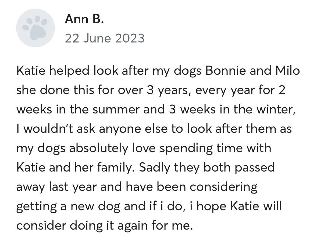Viewport: 317px width, 239px height.
Task: Click the word absolutely in the review
Action: pyautogui.click(x=99, y=148)
